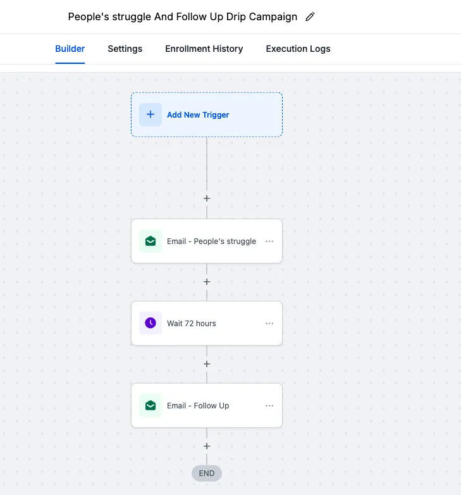Image resolution: width=461 pixels, height=495 pixels.
Task: Add a step between People's struggle email and Wait
Action: tap(207, 282)
